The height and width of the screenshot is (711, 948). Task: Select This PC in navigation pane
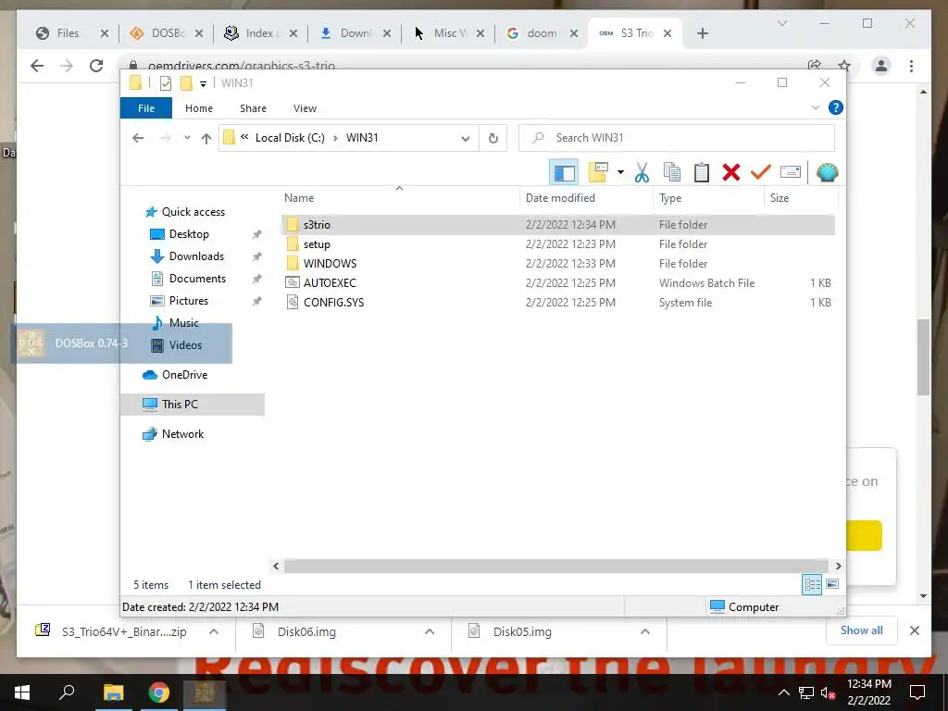pos(193,405)
